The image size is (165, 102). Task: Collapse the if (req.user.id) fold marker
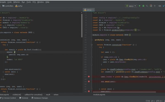click(92, 57)
